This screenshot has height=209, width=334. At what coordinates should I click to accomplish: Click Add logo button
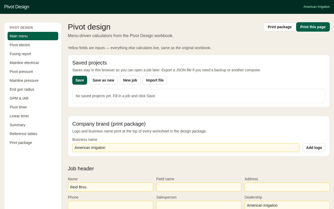(314, 148)
